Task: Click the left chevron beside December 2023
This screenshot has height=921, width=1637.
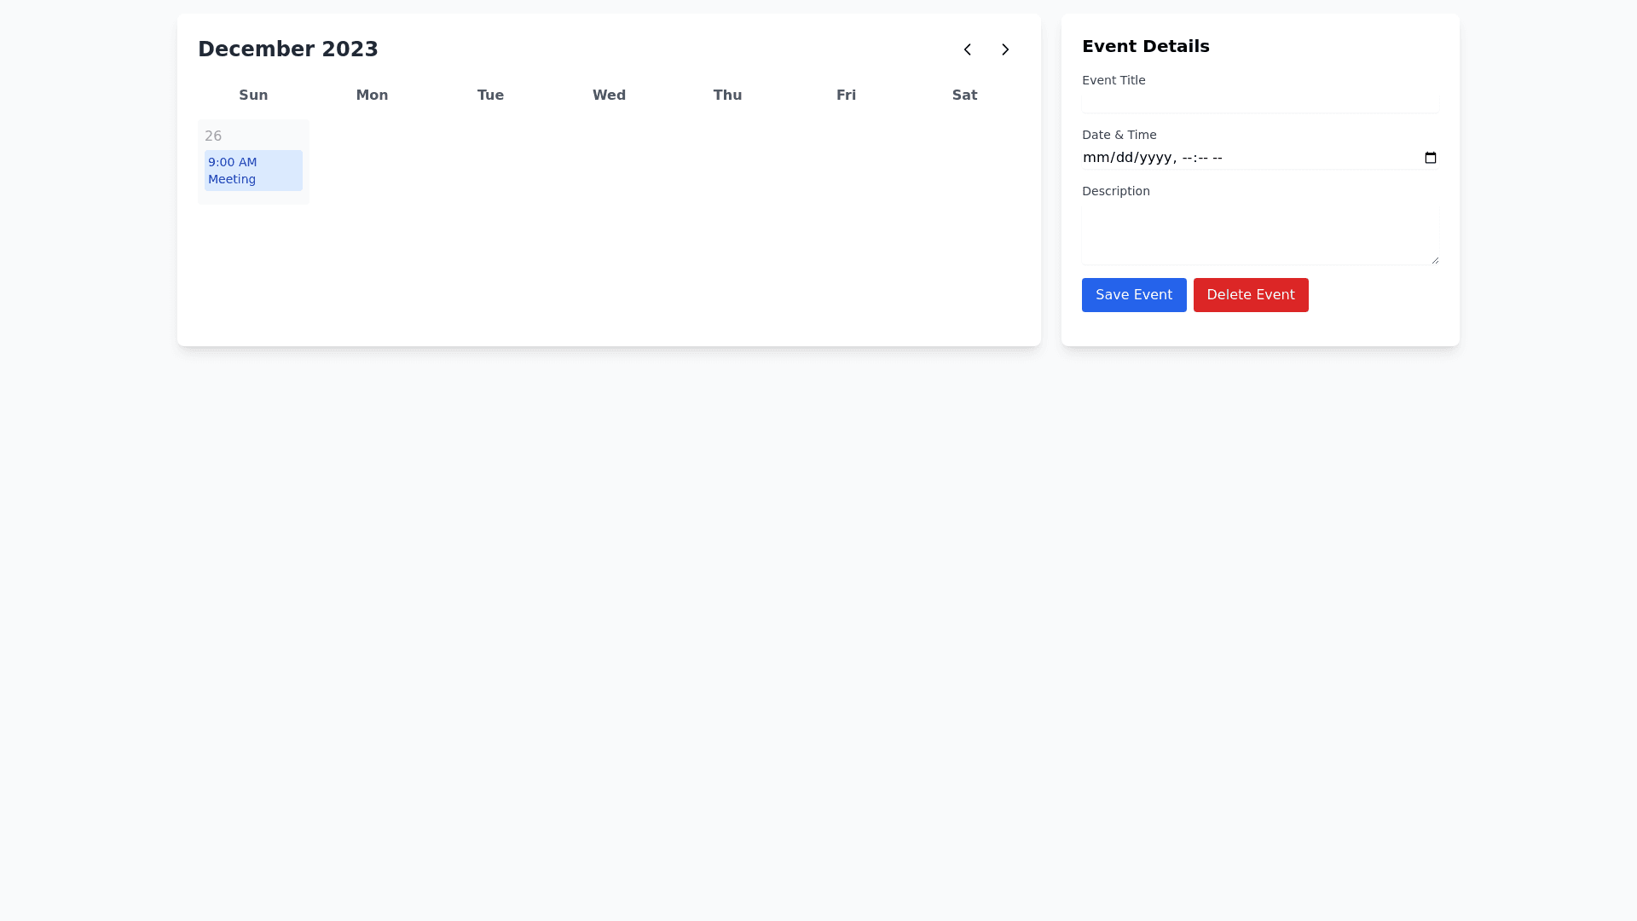Action: [x=968, y=49]
